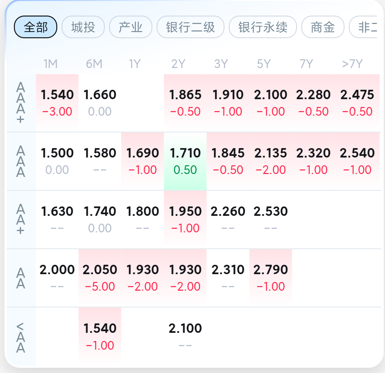Screen dimensions: 385x373
Task: Click the 5Y maturity column header
Action: (264, 64)
